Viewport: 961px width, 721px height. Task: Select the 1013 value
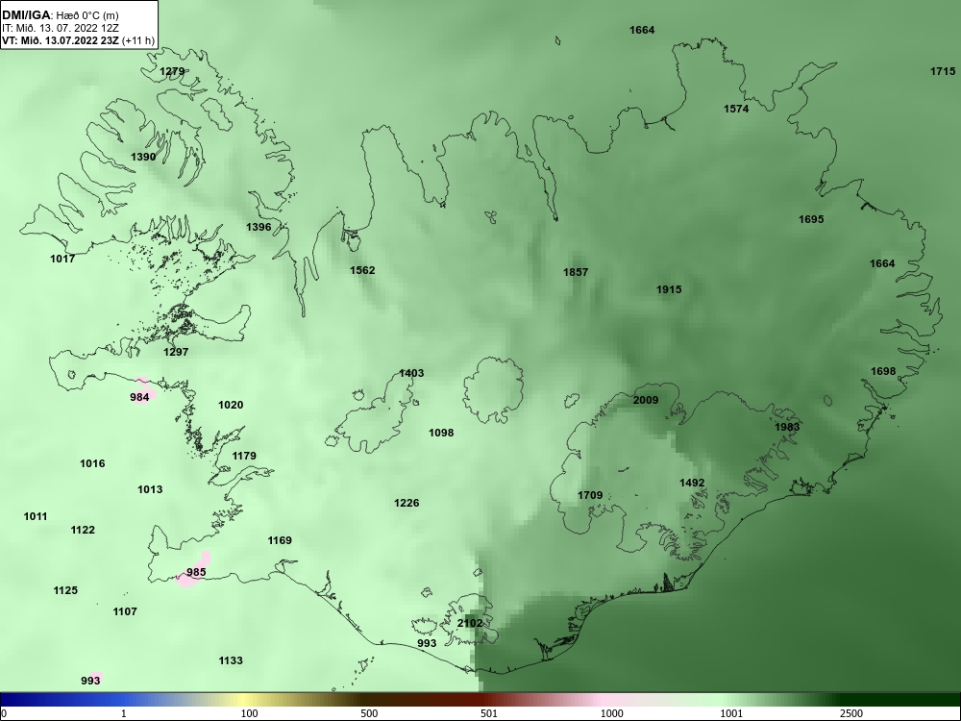click(x=150, y=489)
